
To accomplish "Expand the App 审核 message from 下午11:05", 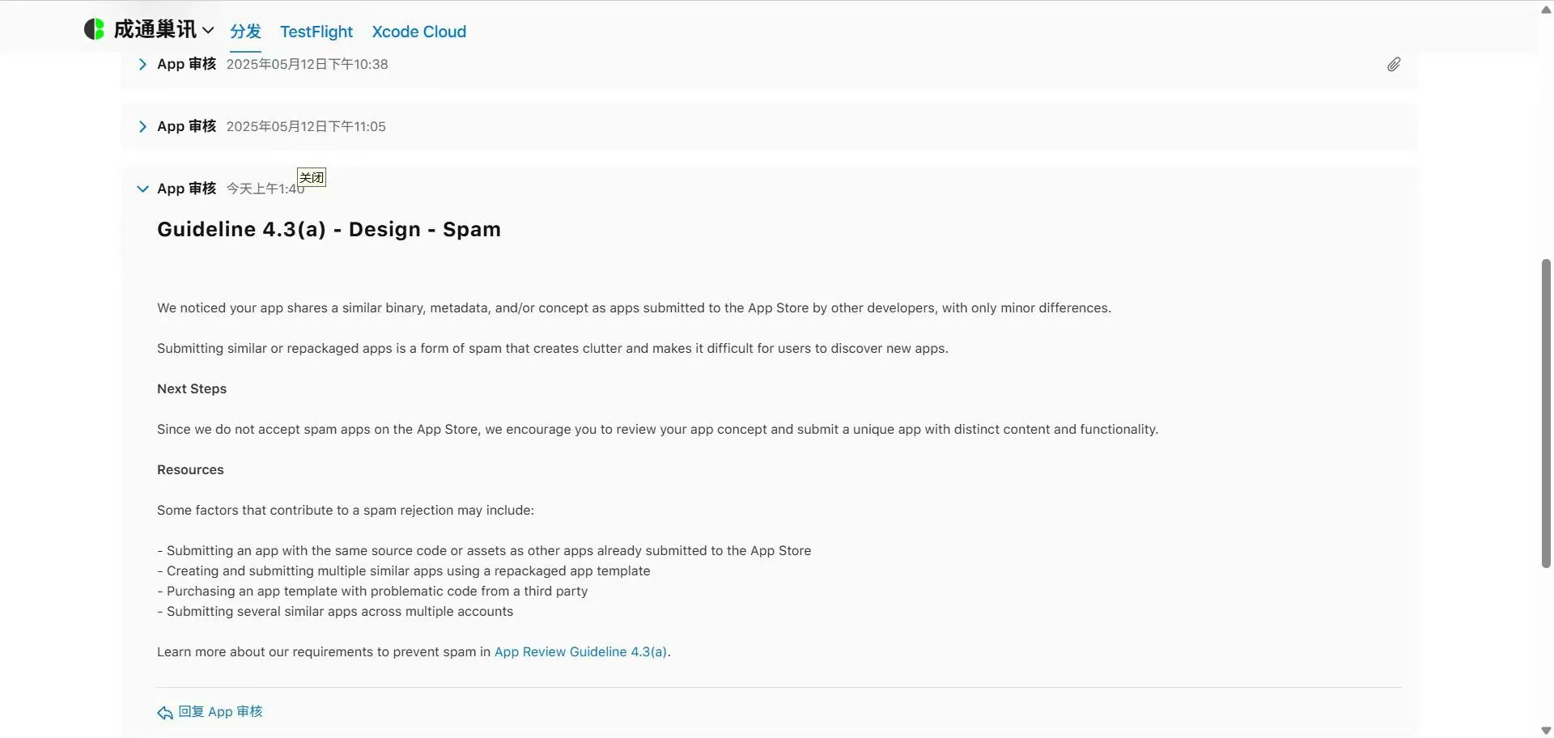I will 142,126.
